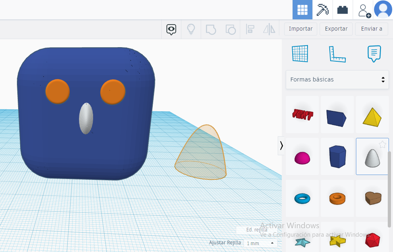Screen dimensions: 393x252
Task: Select the right orange eye circle
Action: (113, 92)
